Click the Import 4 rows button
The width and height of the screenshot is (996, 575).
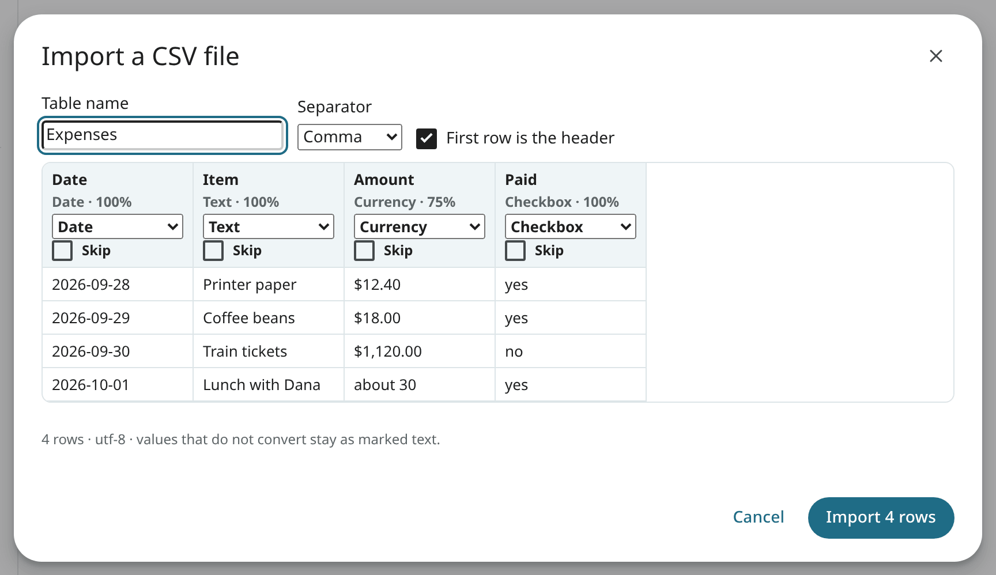[881, 517]
